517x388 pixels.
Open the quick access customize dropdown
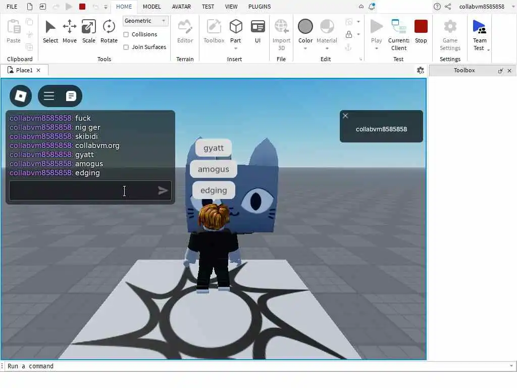point(106,7)
